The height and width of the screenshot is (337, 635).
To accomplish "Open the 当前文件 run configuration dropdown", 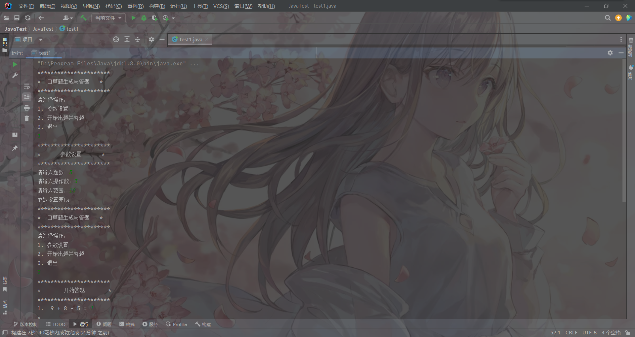I will 108,18.
